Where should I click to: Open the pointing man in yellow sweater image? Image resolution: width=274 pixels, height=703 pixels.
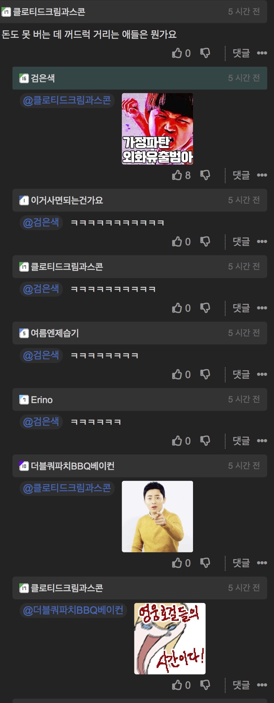(157, 517)
